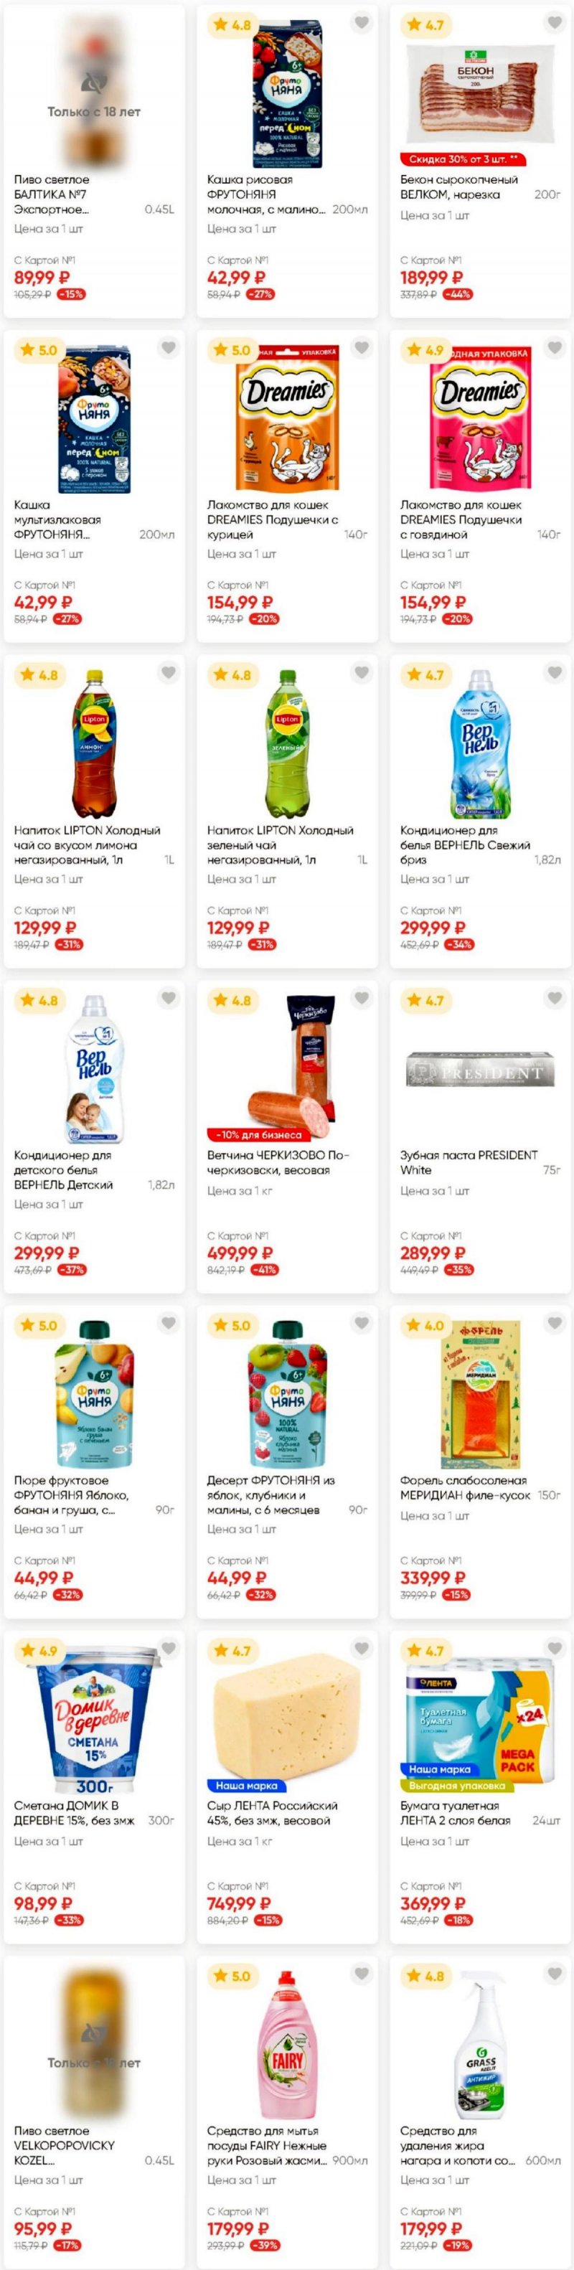Viewport: 574px width, 2270px height.
Task: Toggle favorite heart on ВЕЛКОМ bacon card
Action: 555,23
